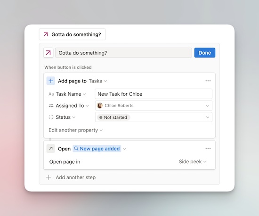Expand the Tasks database dropdown
The width and height of the screenshot is (259, 216).
coord(98,81)
